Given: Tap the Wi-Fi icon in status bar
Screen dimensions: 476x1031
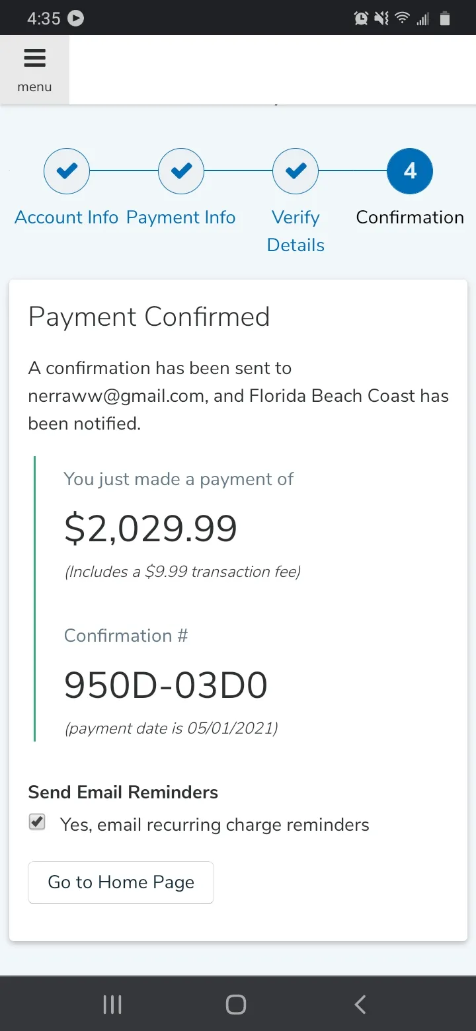Looking at the screenshot, I should (402, 19).
